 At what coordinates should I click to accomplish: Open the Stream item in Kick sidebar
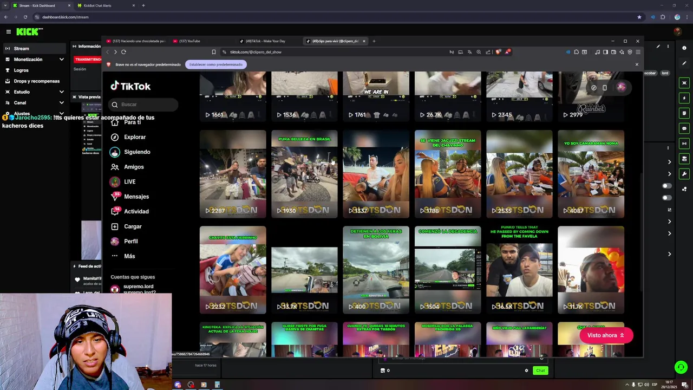(x=34, y=49)
